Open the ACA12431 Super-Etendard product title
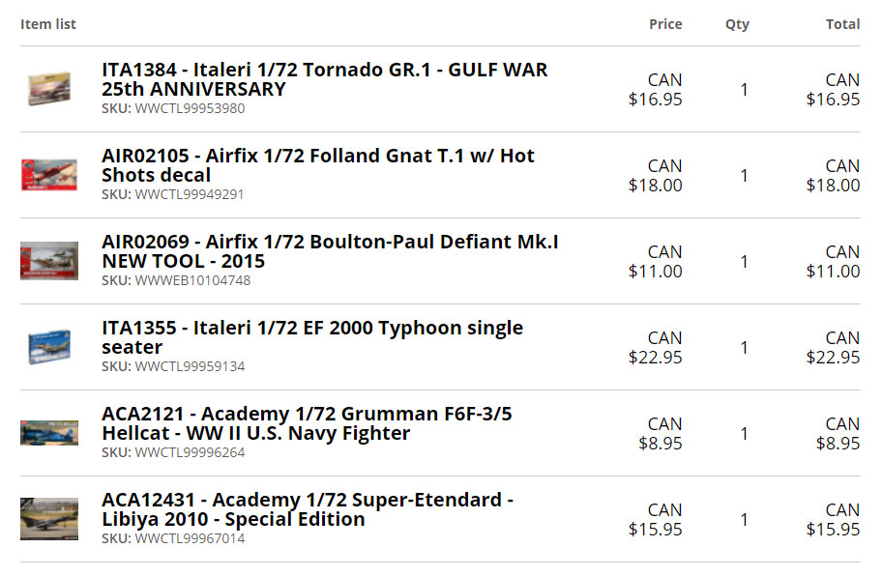This screenshot has height=577, width=882. tap(307, 509)
